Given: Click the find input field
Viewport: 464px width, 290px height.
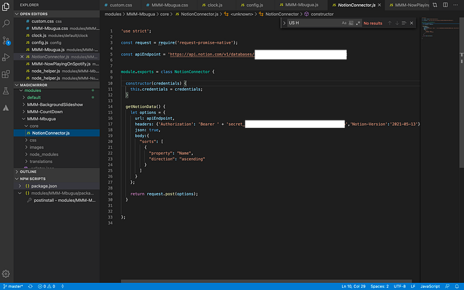Looking at the screenshot, I should coord(314,23).
